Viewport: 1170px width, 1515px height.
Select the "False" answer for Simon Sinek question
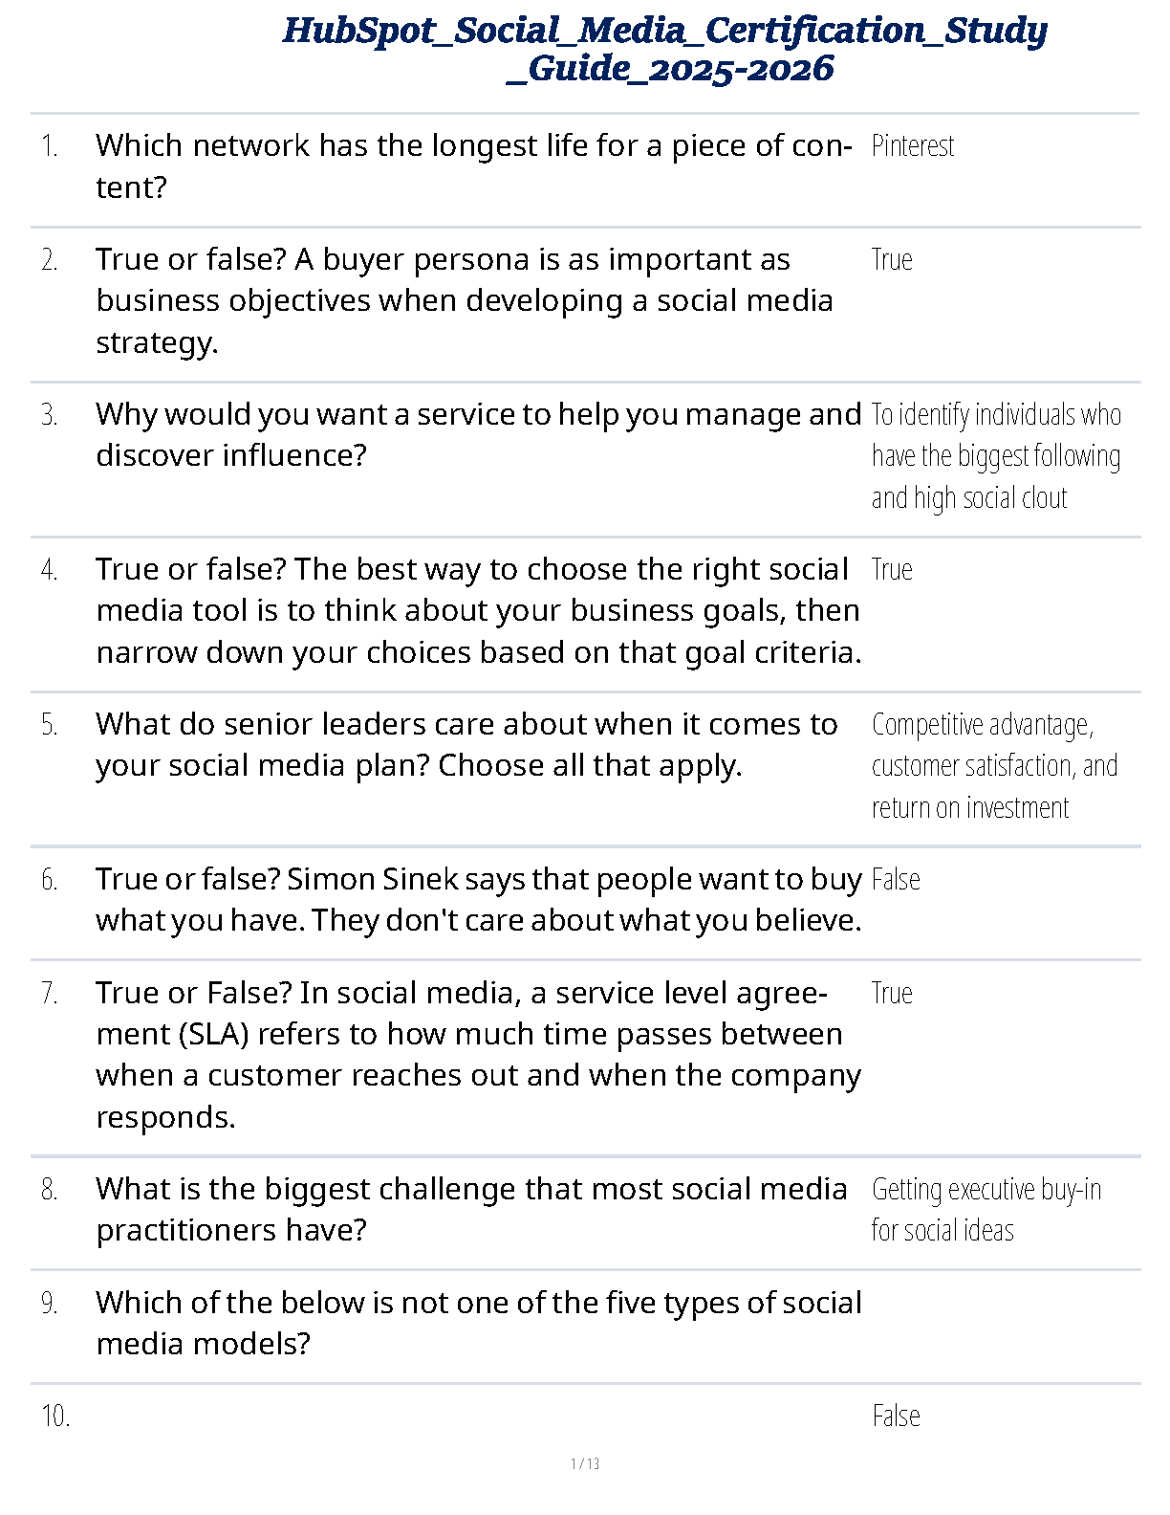pos(896,880)
